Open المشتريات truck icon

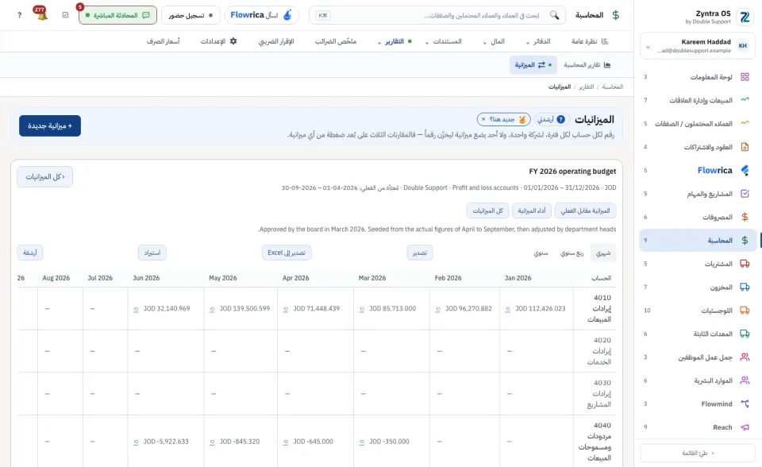tap(745, 264)
